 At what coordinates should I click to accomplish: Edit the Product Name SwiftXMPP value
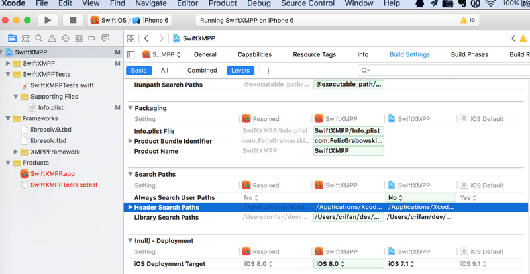[348, 151]
